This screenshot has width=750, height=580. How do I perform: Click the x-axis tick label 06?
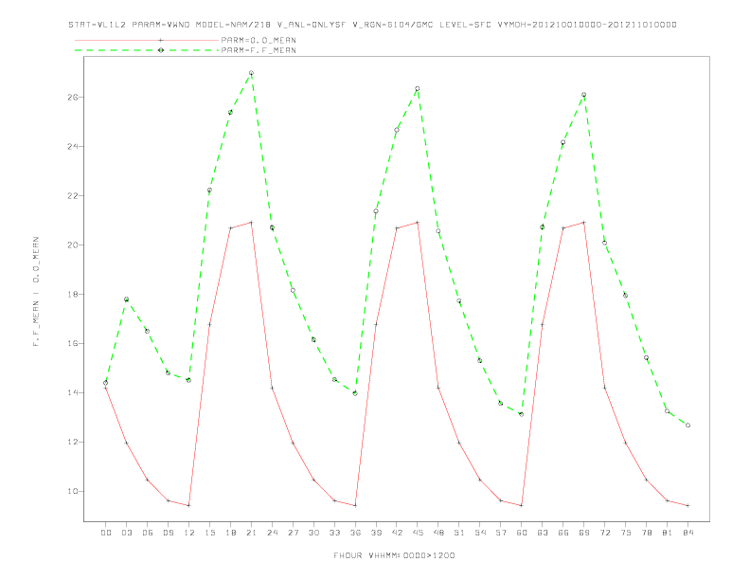pyautogui.click(x=148, y=533)
